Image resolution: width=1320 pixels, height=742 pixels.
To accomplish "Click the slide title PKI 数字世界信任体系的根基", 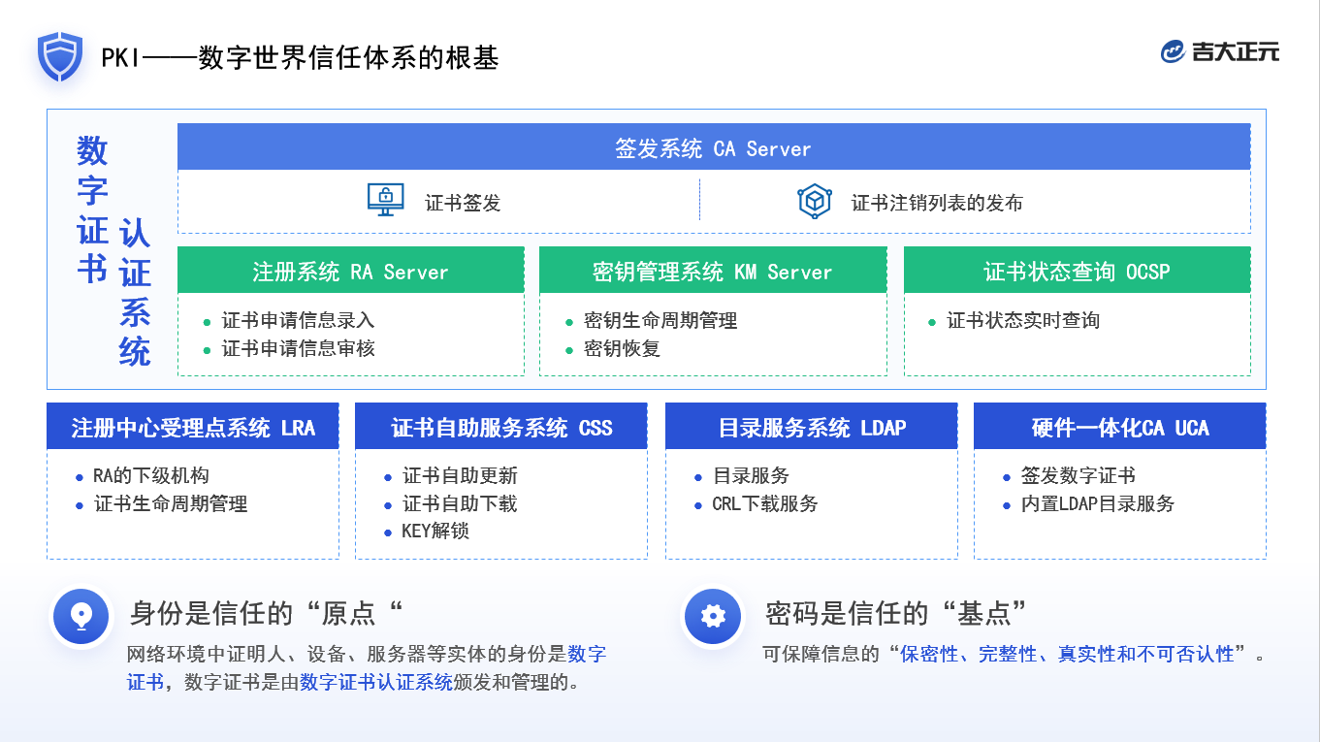I will (300, 58).
